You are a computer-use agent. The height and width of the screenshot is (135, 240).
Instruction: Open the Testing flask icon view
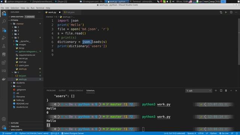click(x=4, y=46)
